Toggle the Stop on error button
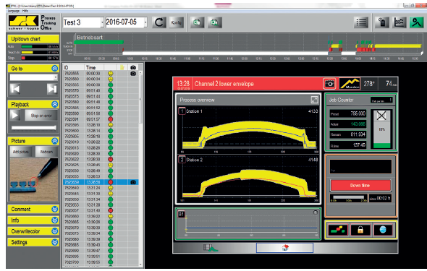427x271 pixels. pos(41,116)
